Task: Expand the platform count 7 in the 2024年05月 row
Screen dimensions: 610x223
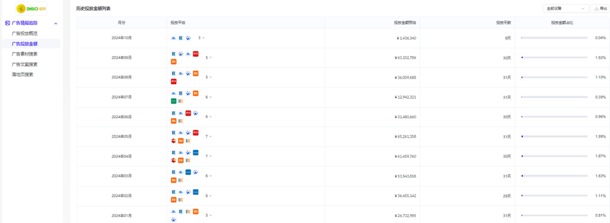Action: click(x=209, y=136)
